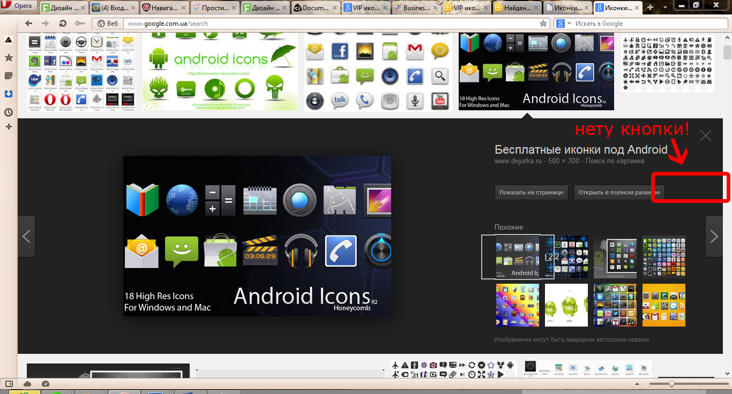Close the image preview with the X
The height and width of the screenshot is (394, 732).
706,135
